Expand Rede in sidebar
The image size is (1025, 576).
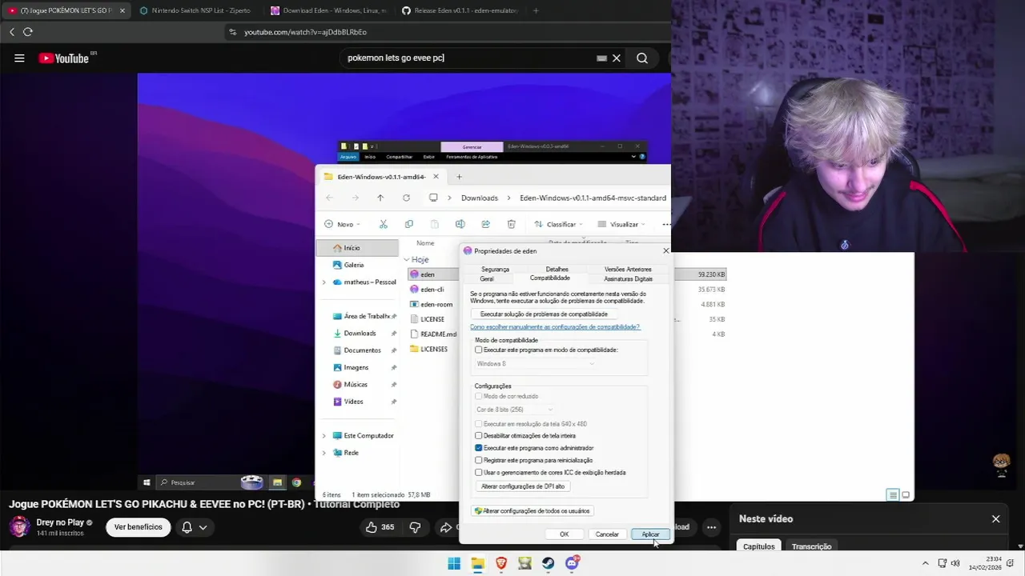pos(324,453)
